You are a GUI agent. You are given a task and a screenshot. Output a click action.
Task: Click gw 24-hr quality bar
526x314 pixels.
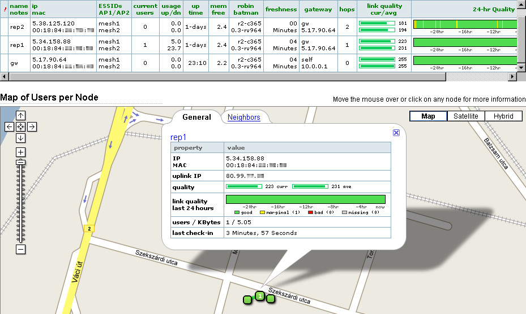point(465,60)
